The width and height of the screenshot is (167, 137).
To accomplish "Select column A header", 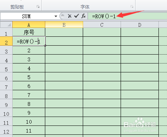I will point(29,25).
